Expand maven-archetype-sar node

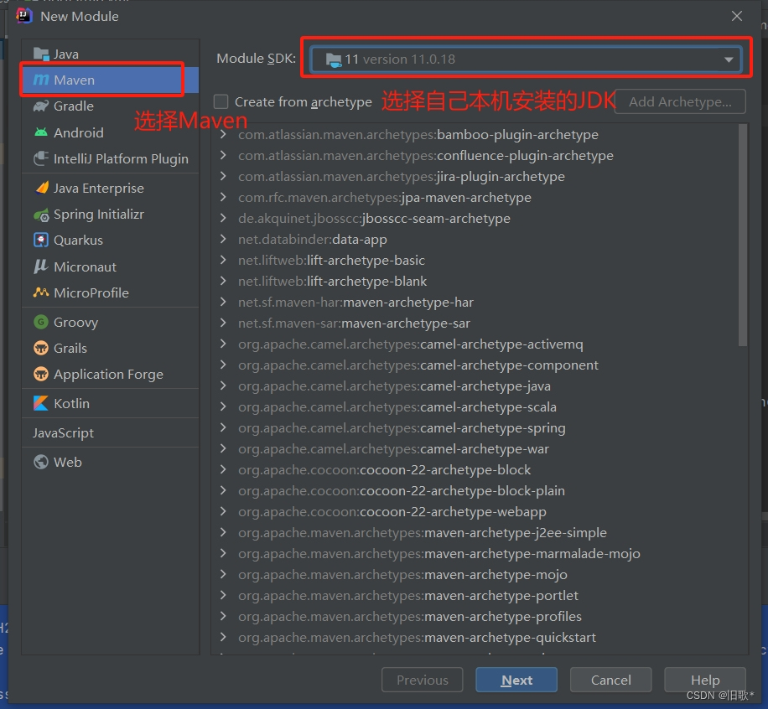223,323
